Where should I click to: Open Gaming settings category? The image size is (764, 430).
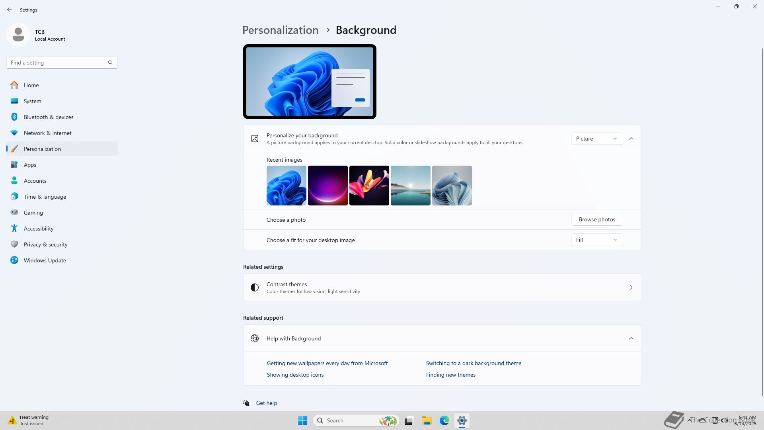tap(33, 213)
